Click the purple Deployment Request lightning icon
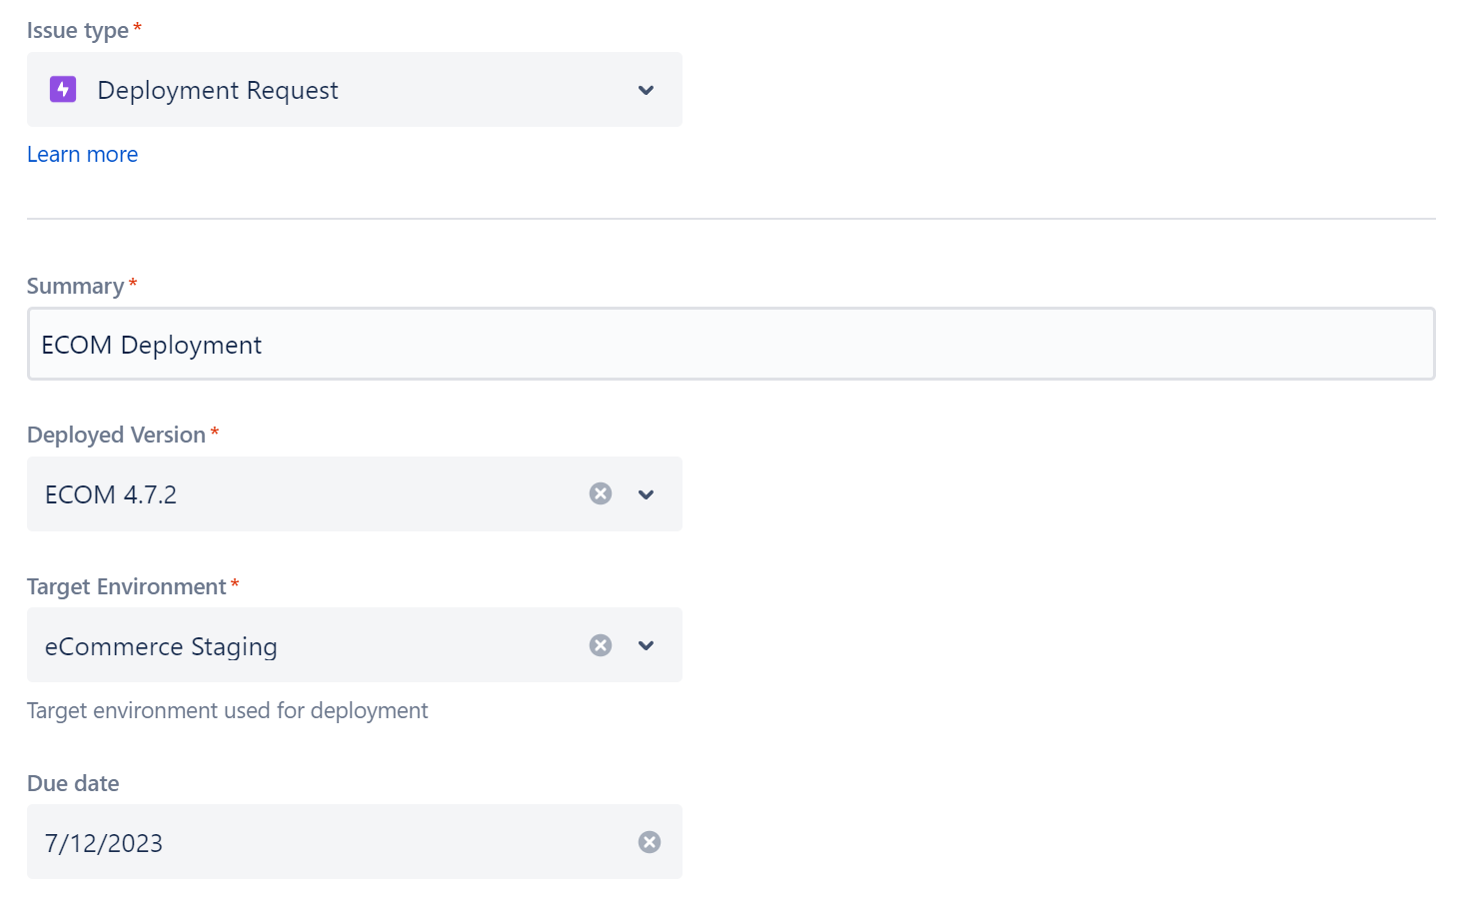This screenshot has height=914, width=1460. [62, 89]
